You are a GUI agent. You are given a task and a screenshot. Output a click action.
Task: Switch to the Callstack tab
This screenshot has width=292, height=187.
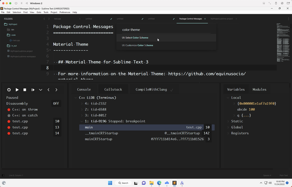point(113,89)
